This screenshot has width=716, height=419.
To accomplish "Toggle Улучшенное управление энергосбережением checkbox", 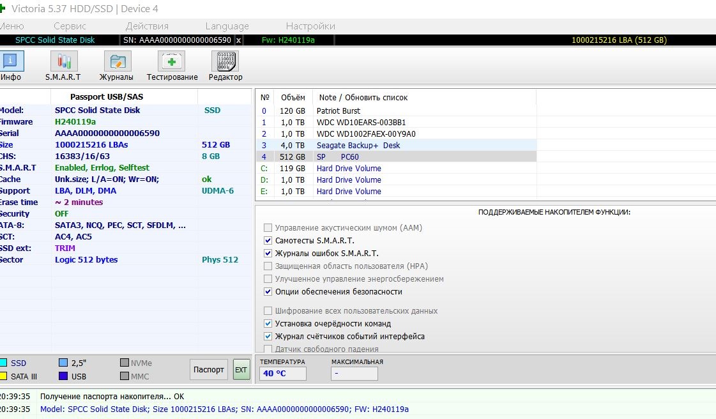I will point(268,279).
